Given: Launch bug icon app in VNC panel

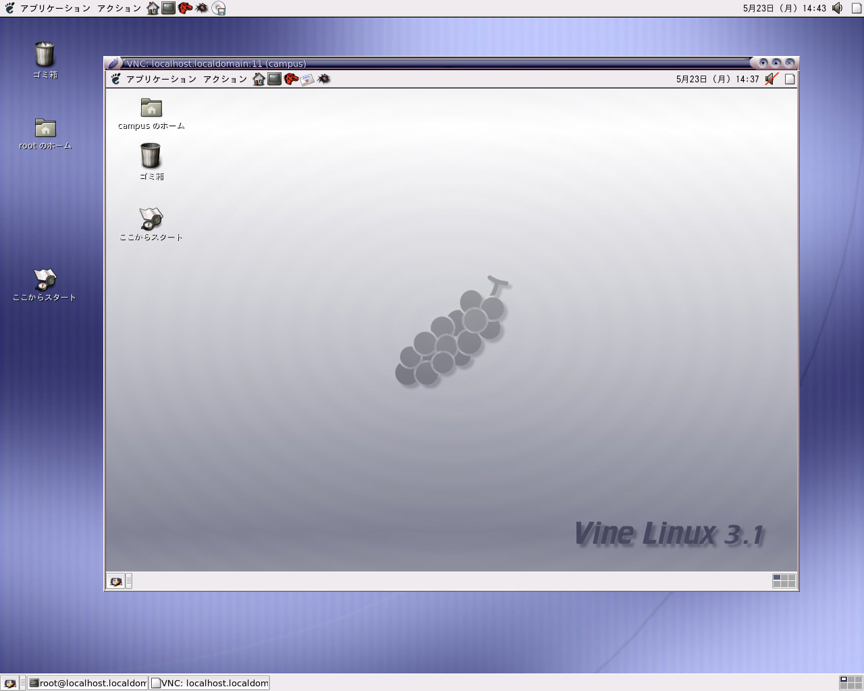Looking at the screenshot, I should [324, 79].
